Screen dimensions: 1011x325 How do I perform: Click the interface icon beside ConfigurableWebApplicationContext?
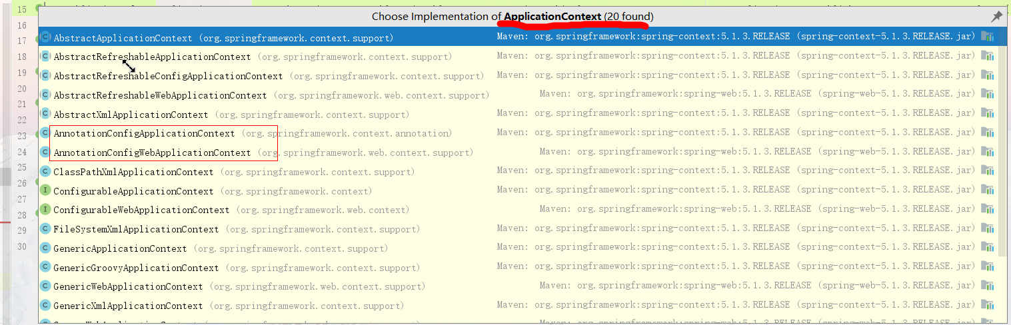click(45, 210)
